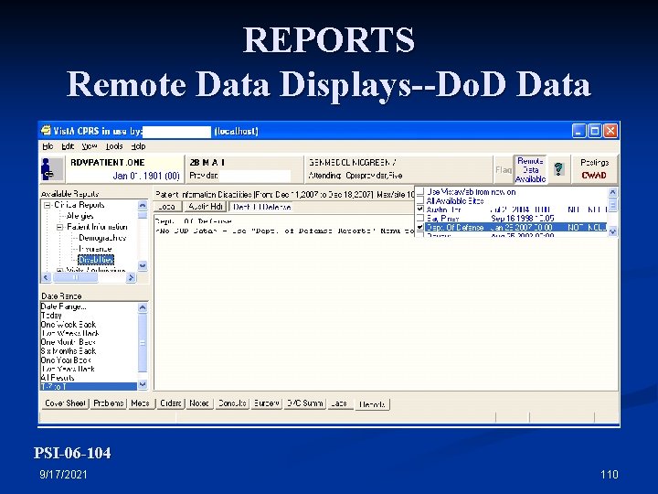Close the VistA CPRS window
Screen dimensions: 658x494
tap(610, 131)
